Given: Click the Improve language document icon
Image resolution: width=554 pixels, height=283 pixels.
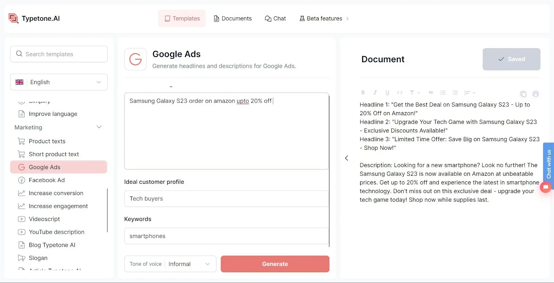Looking at the screenshot, I should tap(21, 114).
